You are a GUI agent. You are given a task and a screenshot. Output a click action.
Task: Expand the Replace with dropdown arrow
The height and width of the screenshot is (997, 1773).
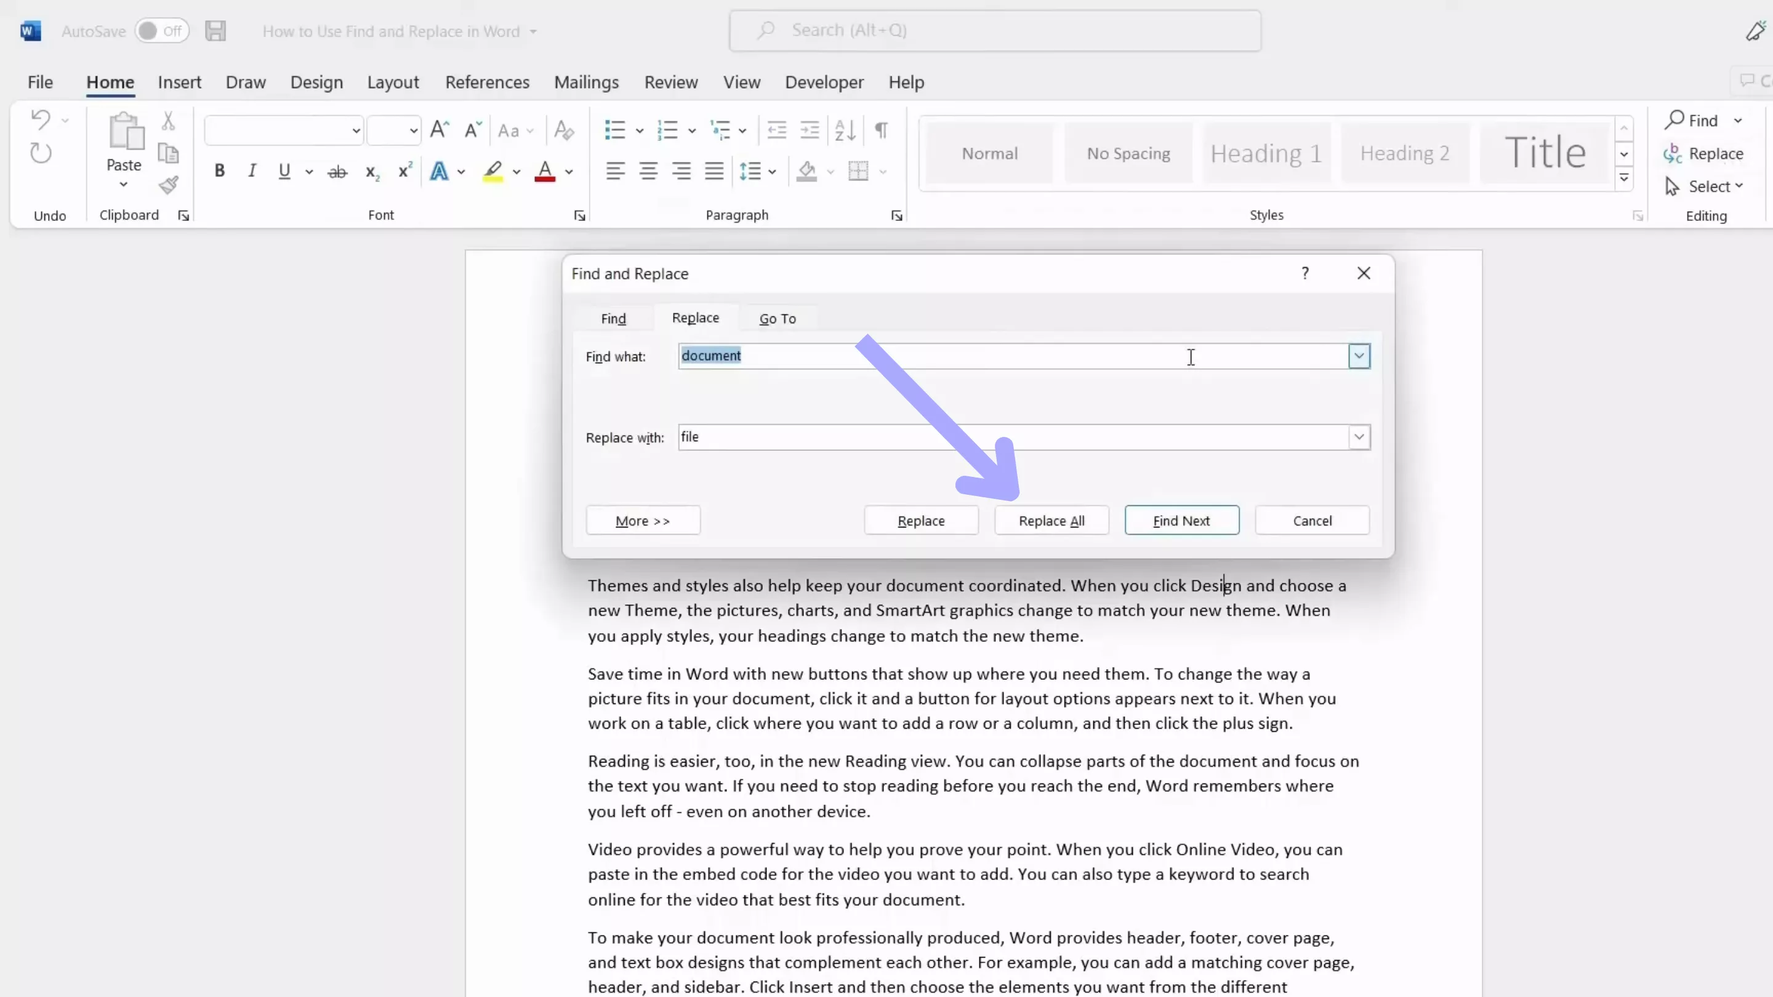(1359, 437)
